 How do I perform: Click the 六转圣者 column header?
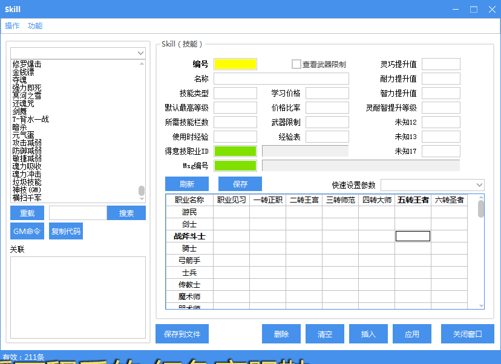pos(449,200)
